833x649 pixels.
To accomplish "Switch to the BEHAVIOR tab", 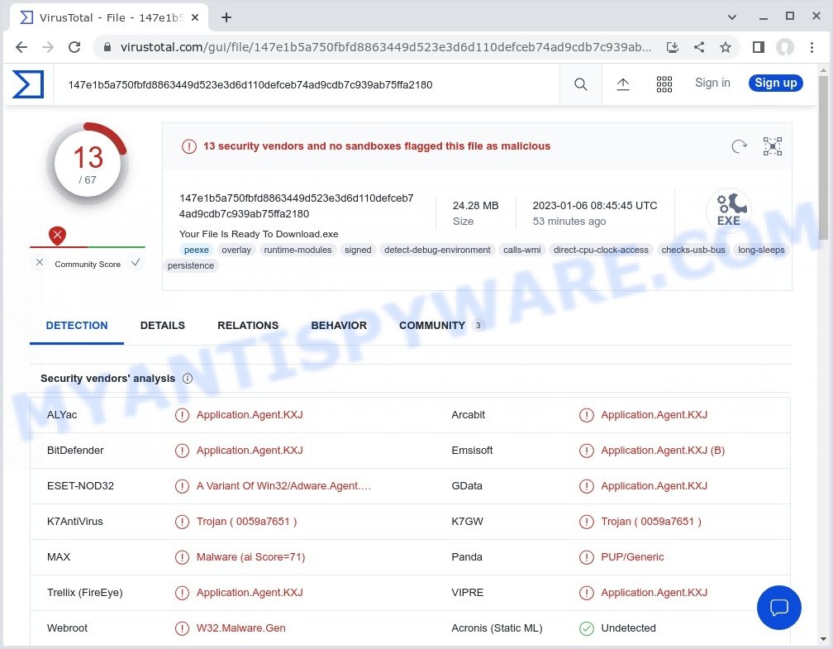I will click(339, 325).
